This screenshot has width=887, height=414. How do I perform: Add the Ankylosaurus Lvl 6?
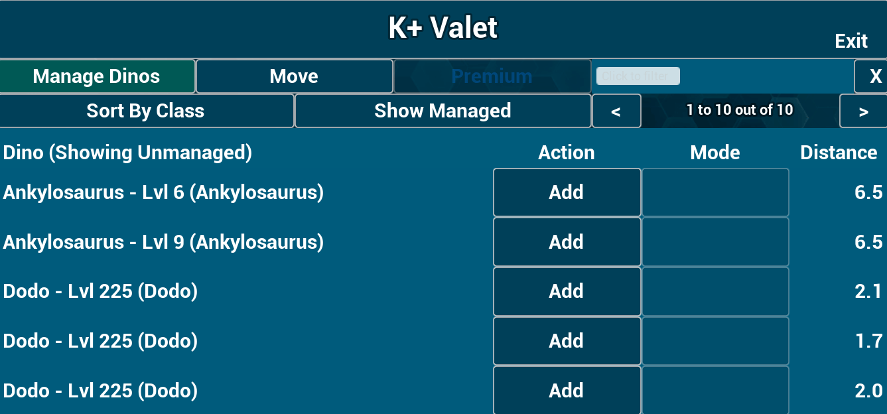(567, 192)
